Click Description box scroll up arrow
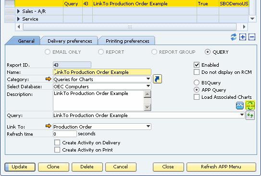 (147, 94)
